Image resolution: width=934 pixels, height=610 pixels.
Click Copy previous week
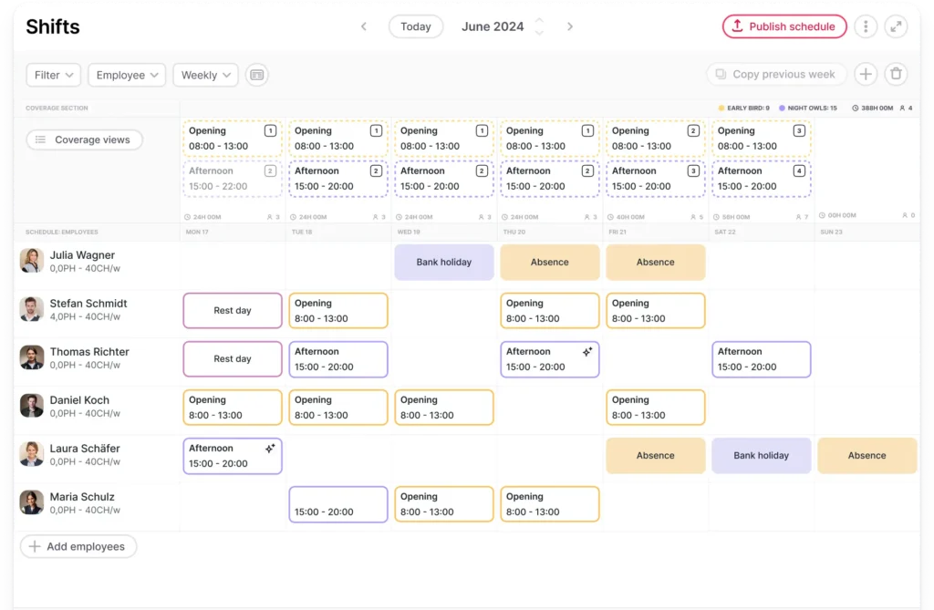776,74
